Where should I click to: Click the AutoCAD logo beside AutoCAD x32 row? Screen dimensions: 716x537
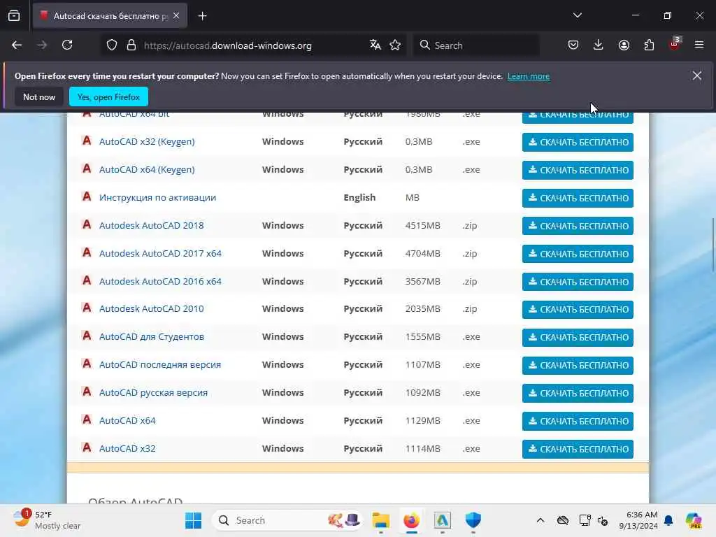pyautogui.click(x=87, y=447)
